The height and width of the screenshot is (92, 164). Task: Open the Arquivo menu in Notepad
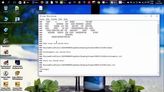pyautogui.click(x=42, y=19)
